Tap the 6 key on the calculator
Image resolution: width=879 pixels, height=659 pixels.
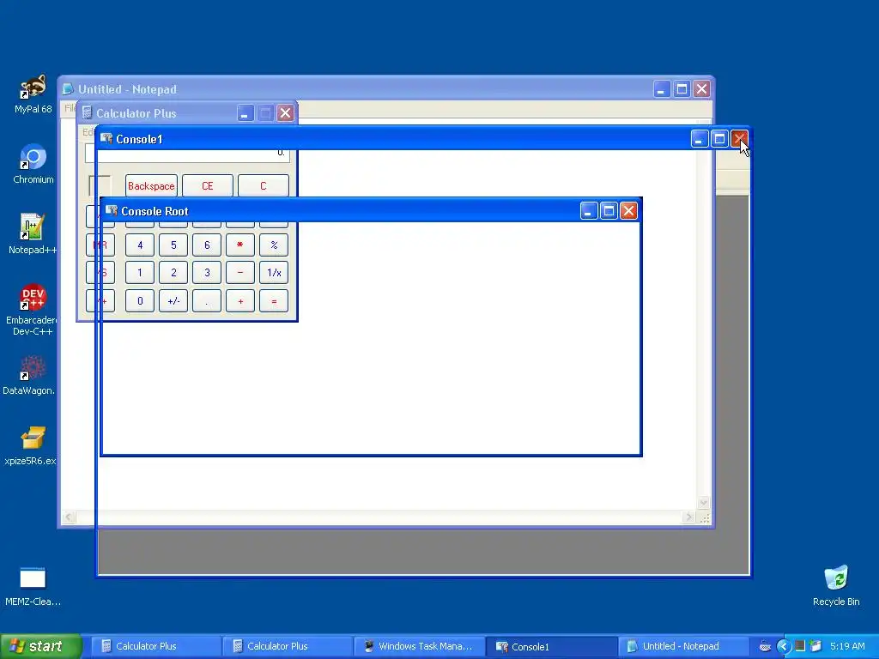point(207,245)
